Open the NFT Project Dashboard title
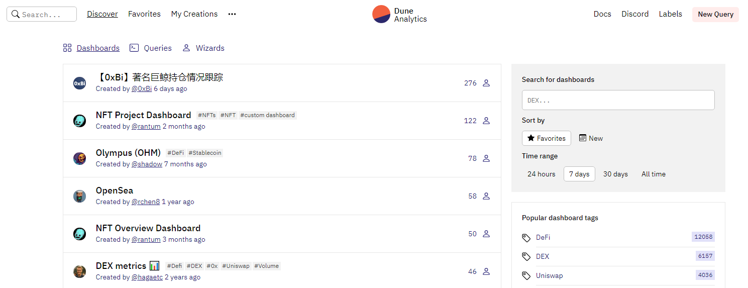 coord(143,115)
